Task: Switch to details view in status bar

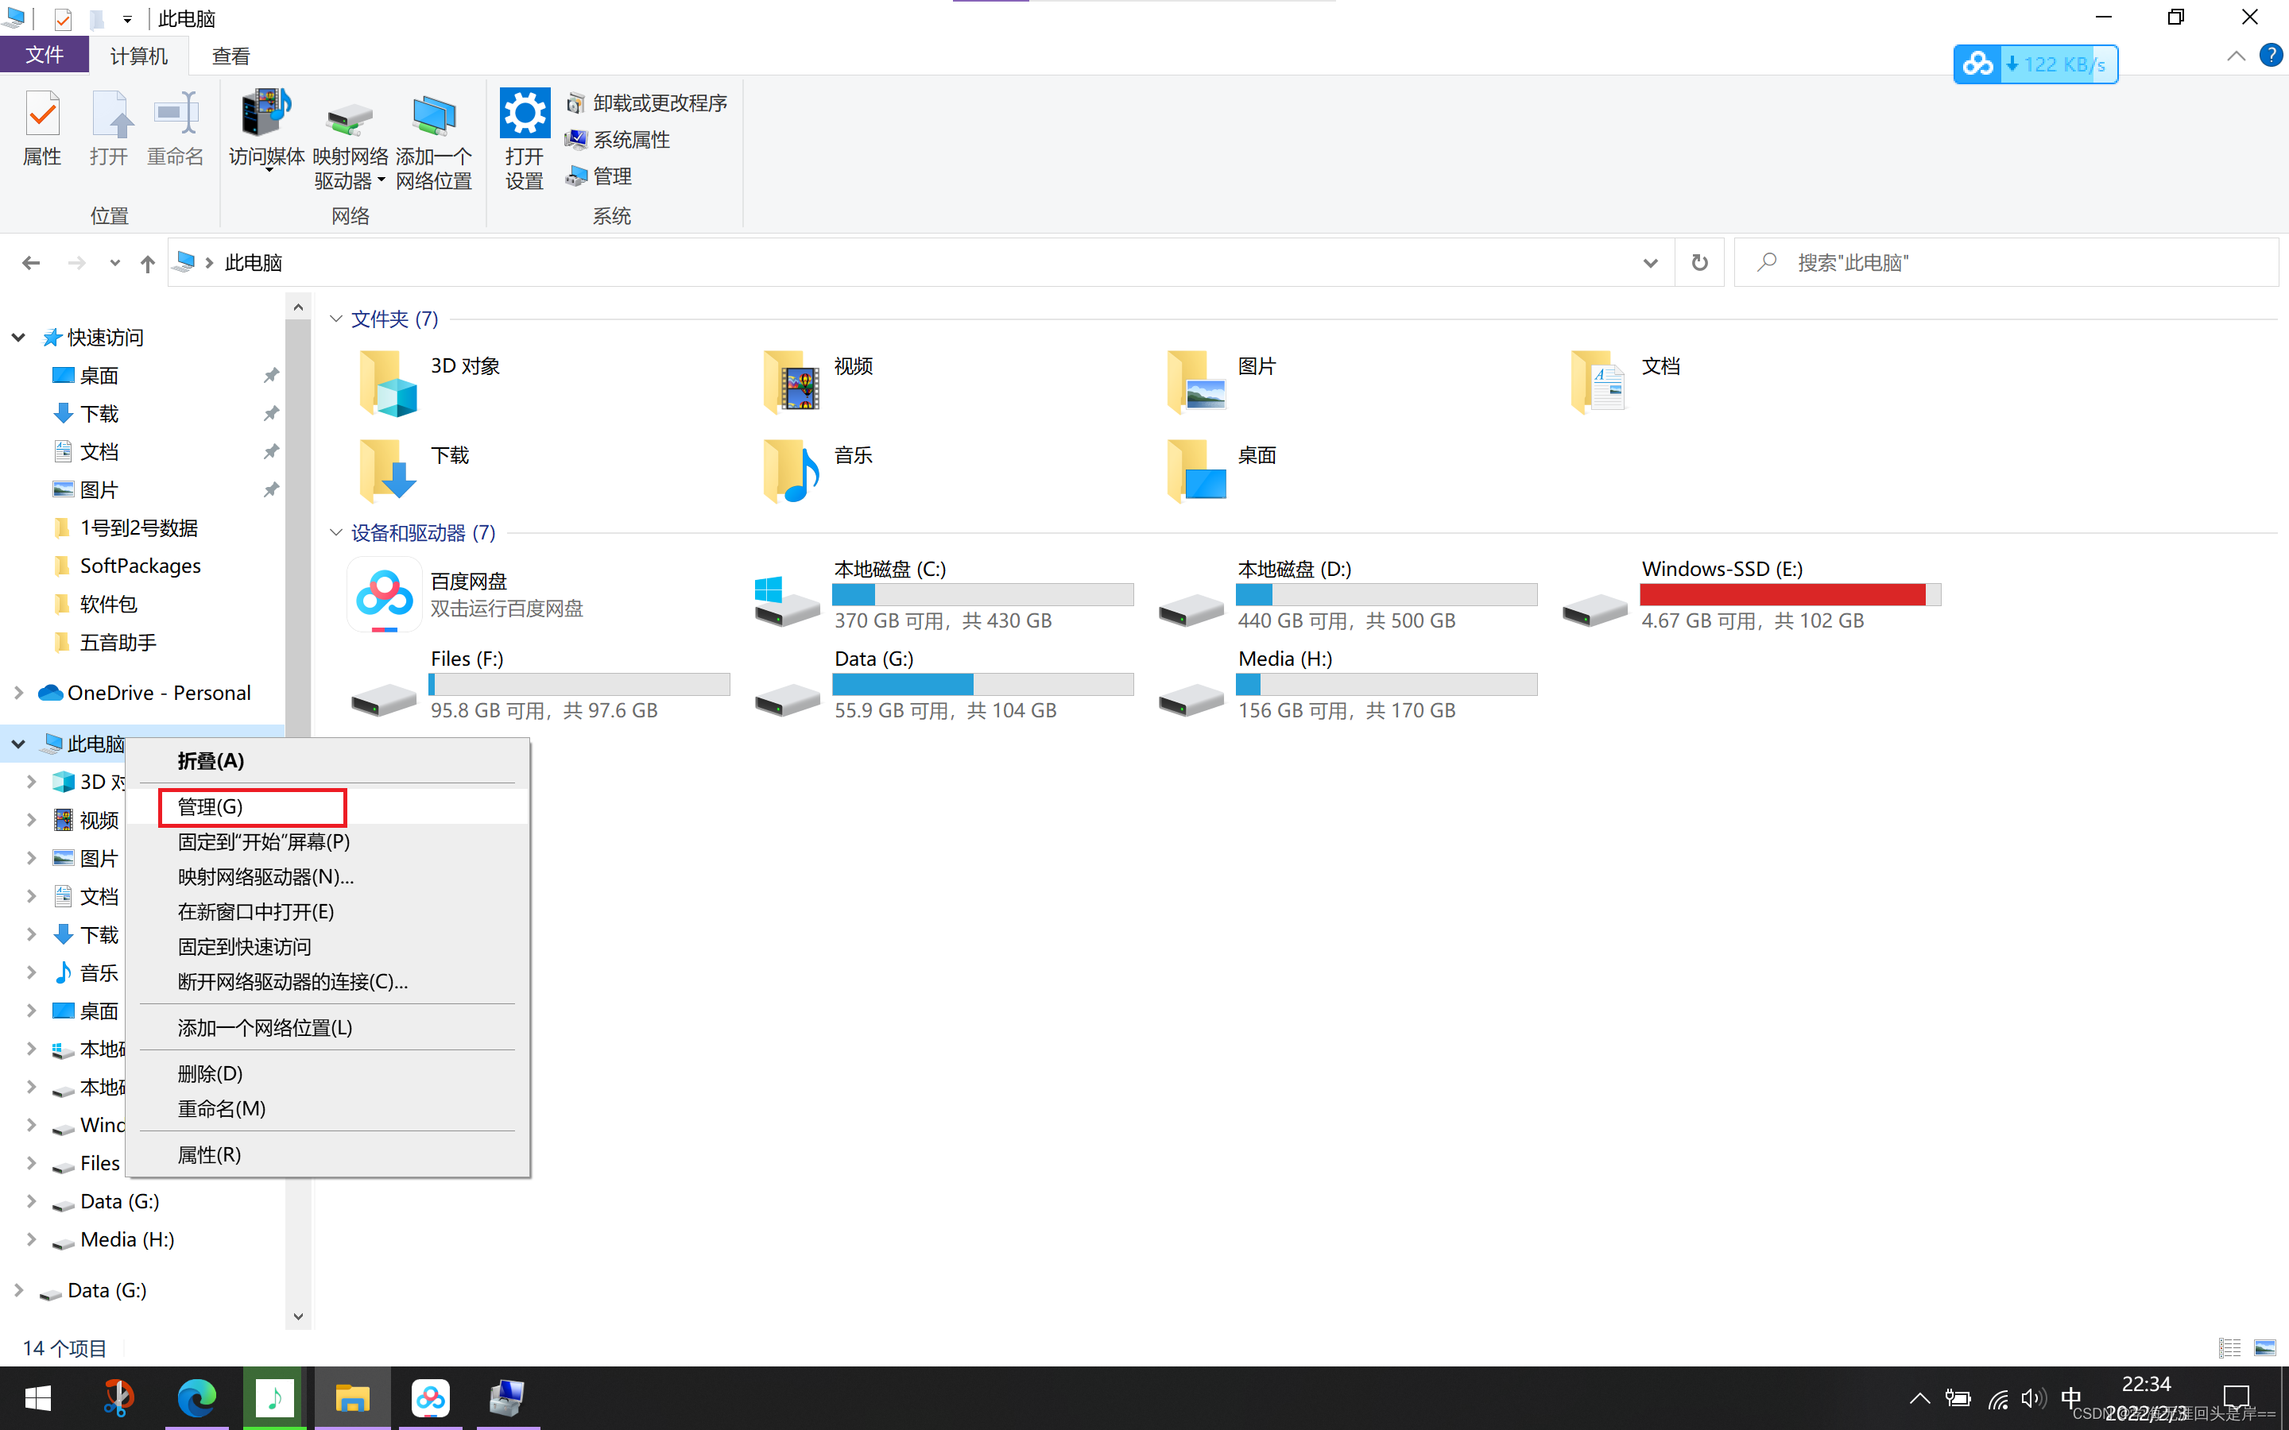Action: [x=2229, y=1347]
